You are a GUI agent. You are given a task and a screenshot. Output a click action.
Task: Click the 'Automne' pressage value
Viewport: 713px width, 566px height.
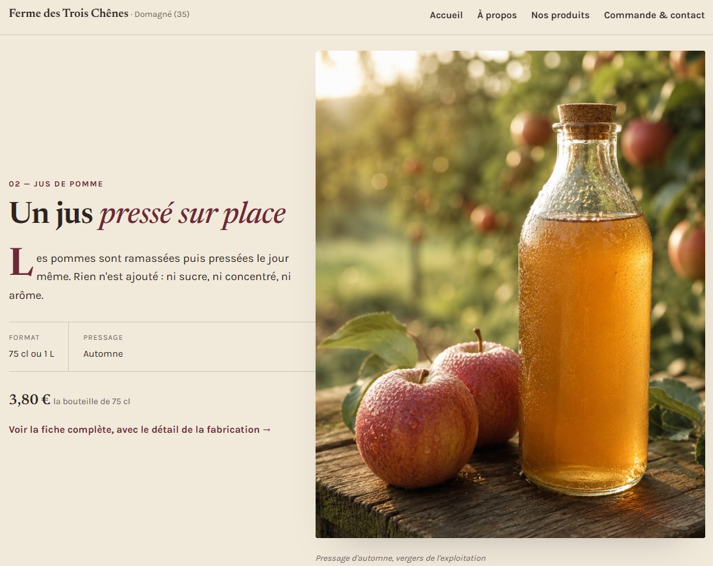pyautogui.click(x=103, y=354)
